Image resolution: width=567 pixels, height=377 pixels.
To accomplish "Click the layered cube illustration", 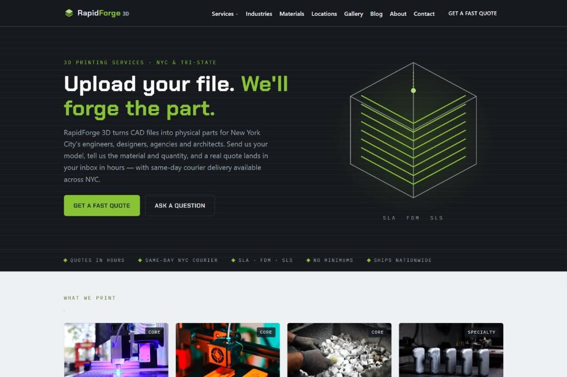I will coord(413,130).
